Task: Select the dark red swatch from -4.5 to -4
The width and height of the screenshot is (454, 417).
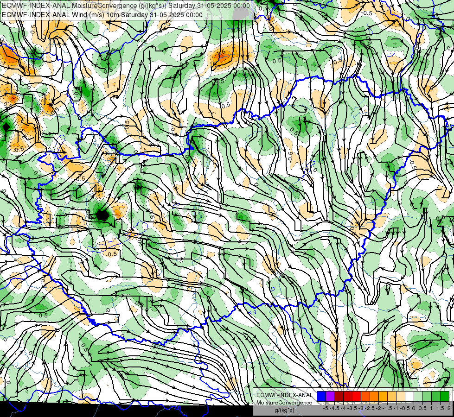Action: 339,396
